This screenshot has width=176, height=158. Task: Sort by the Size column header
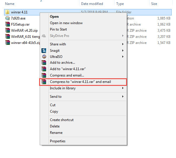154,4
